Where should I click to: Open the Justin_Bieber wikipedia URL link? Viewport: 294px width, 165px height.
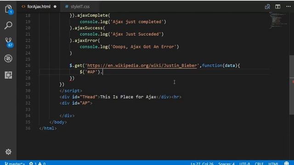[x=142, y=66]
